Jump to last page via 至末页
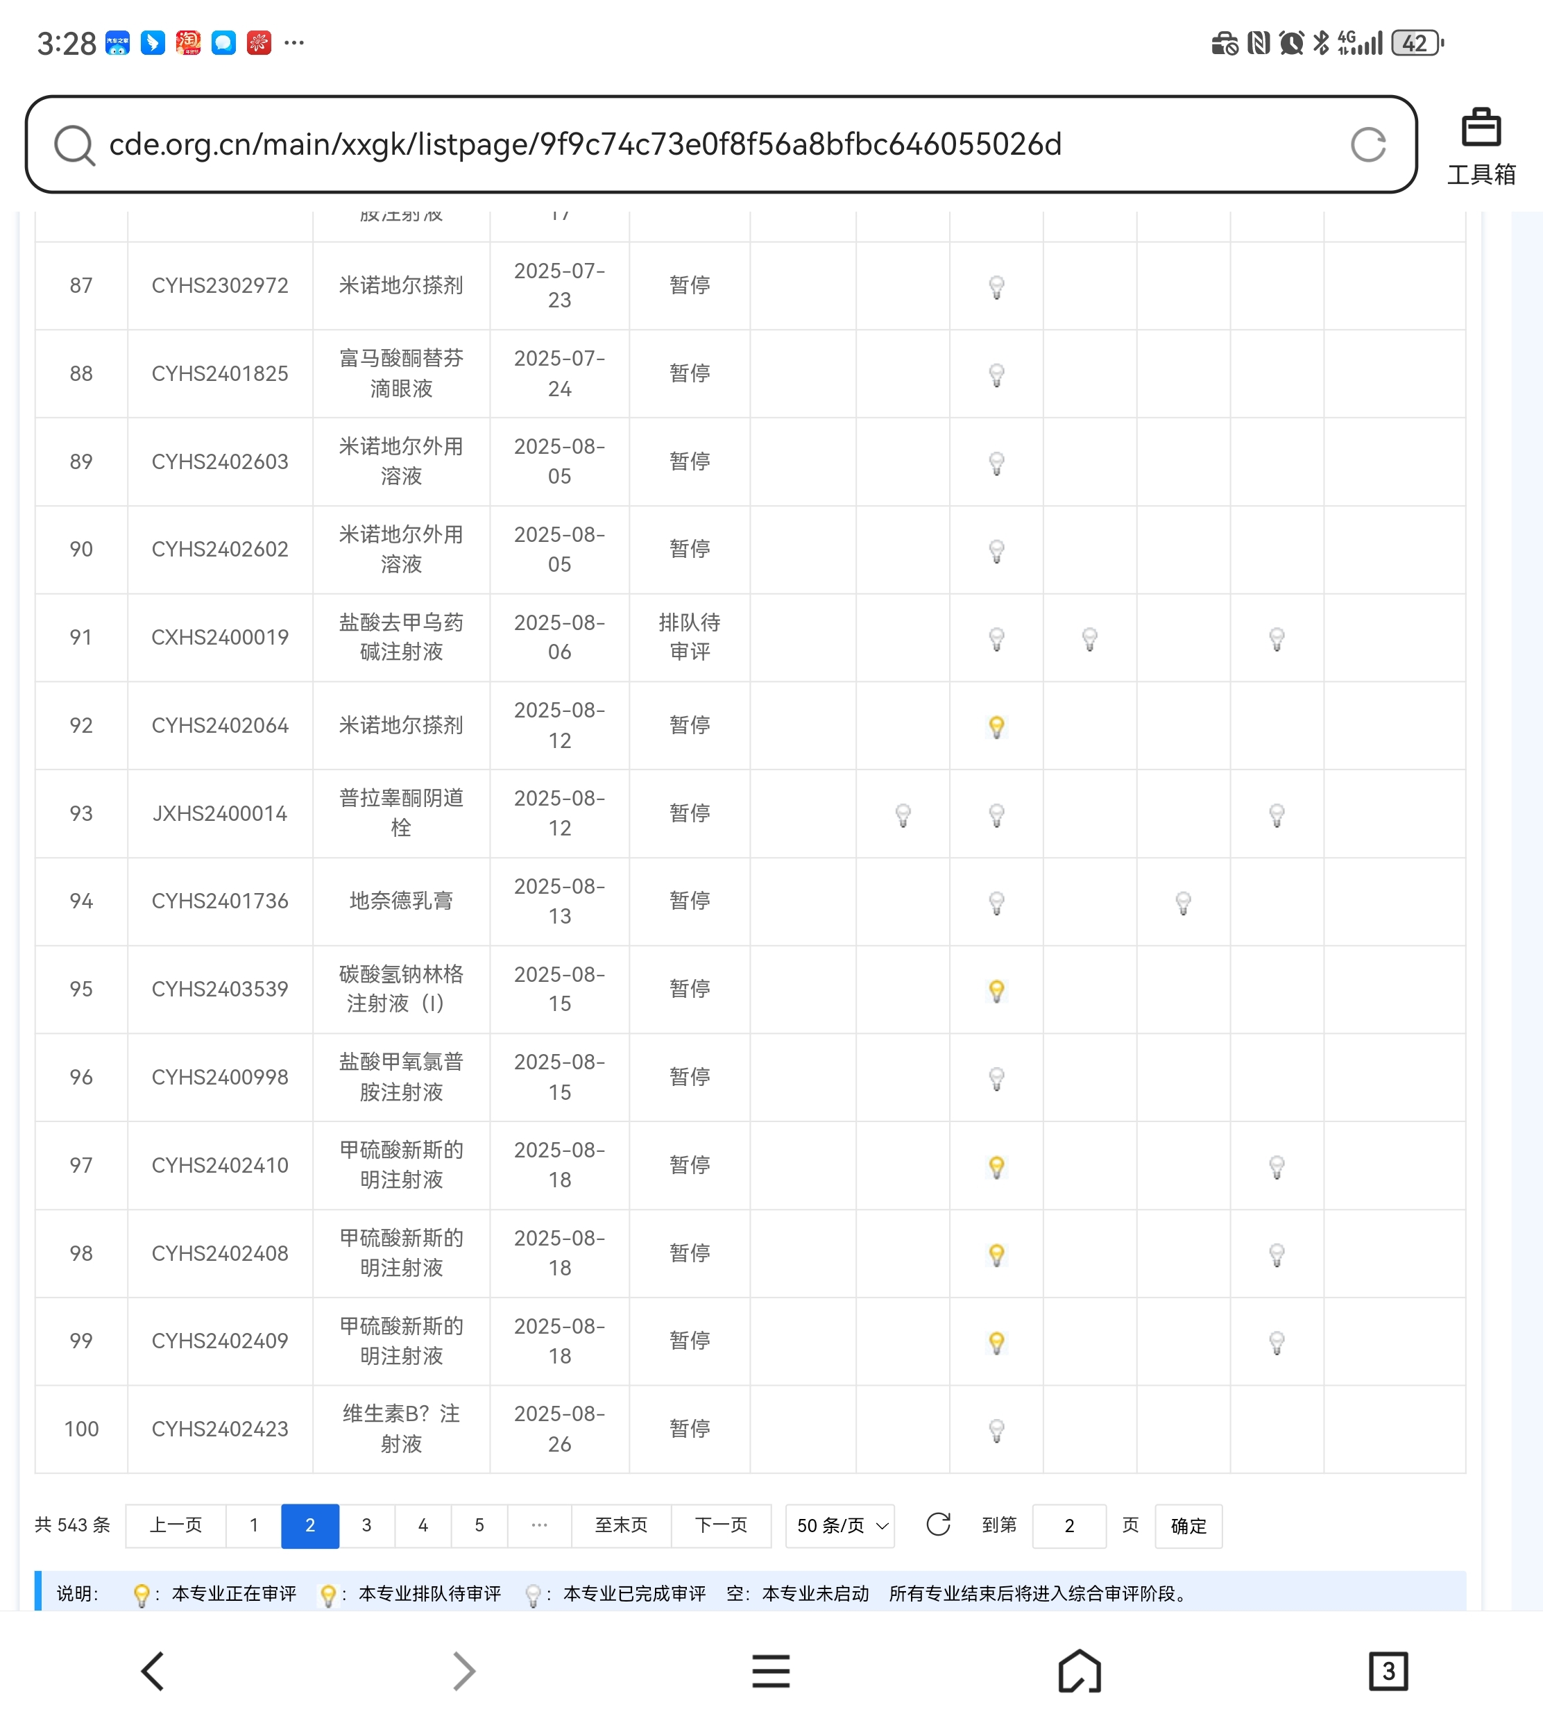The height and width of the screenshot is (1732, 1543). 620,1526
